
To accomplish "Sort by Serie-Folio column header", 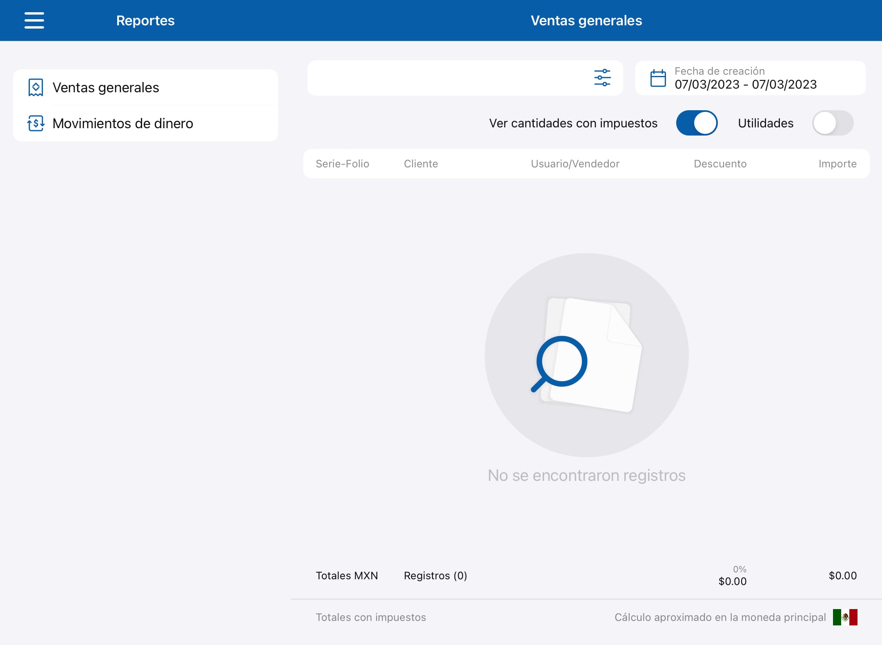I will click(x=342, y=164).
